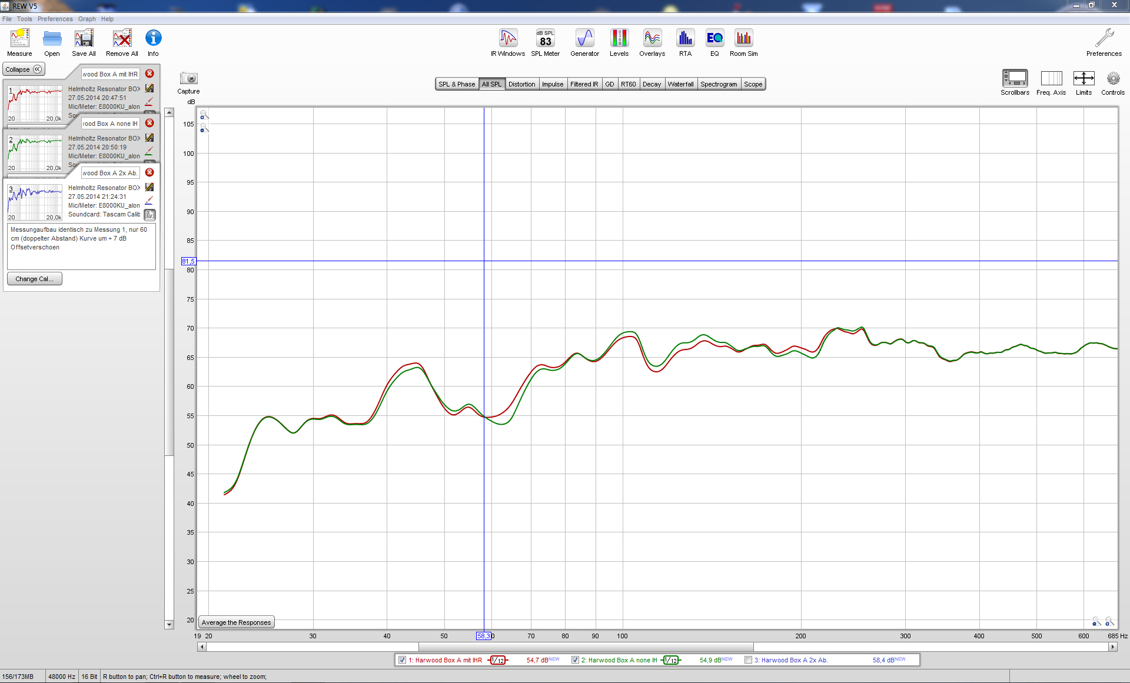The height and width of the screenshot is (683, 1130).
Task: Open a measurement file
Action: [52, 42]
